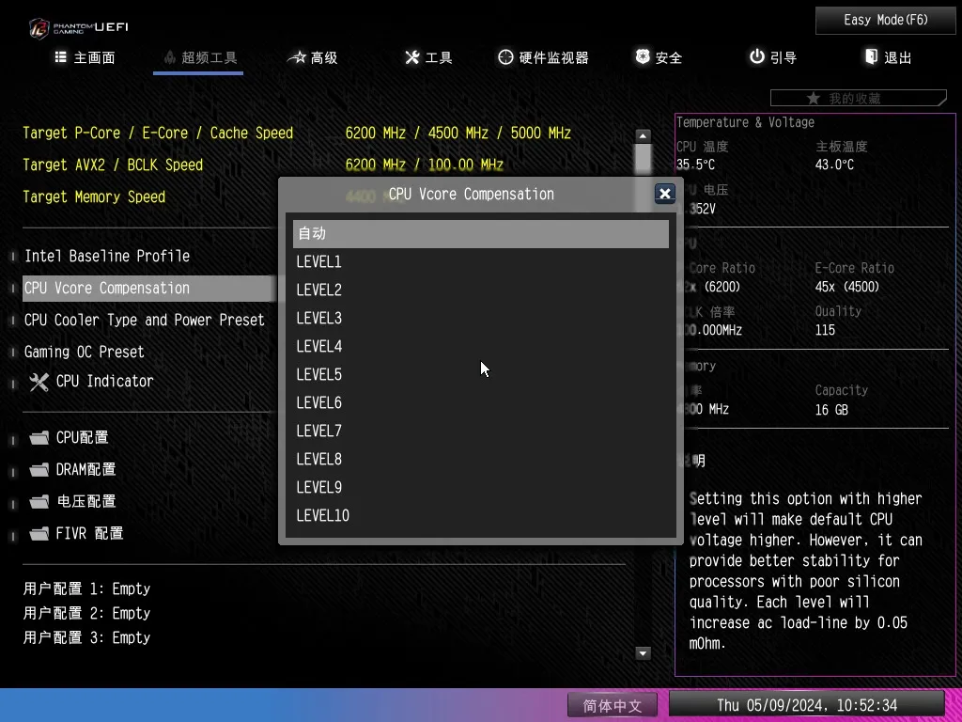This screenshot has height=722, width=962.
Task: Open 我的收藏 favorites button
Action: [x=858, y=98]
